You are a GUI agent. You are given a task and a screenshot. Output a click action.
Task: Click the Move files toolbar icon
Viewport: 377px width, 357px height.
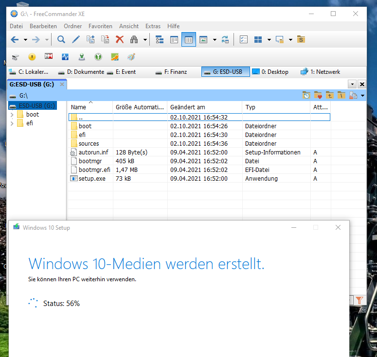pos(105,40)
